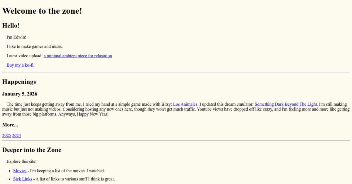
Task: Click the 'I'm Edwin!' intro text
Action: click(16, 37)
